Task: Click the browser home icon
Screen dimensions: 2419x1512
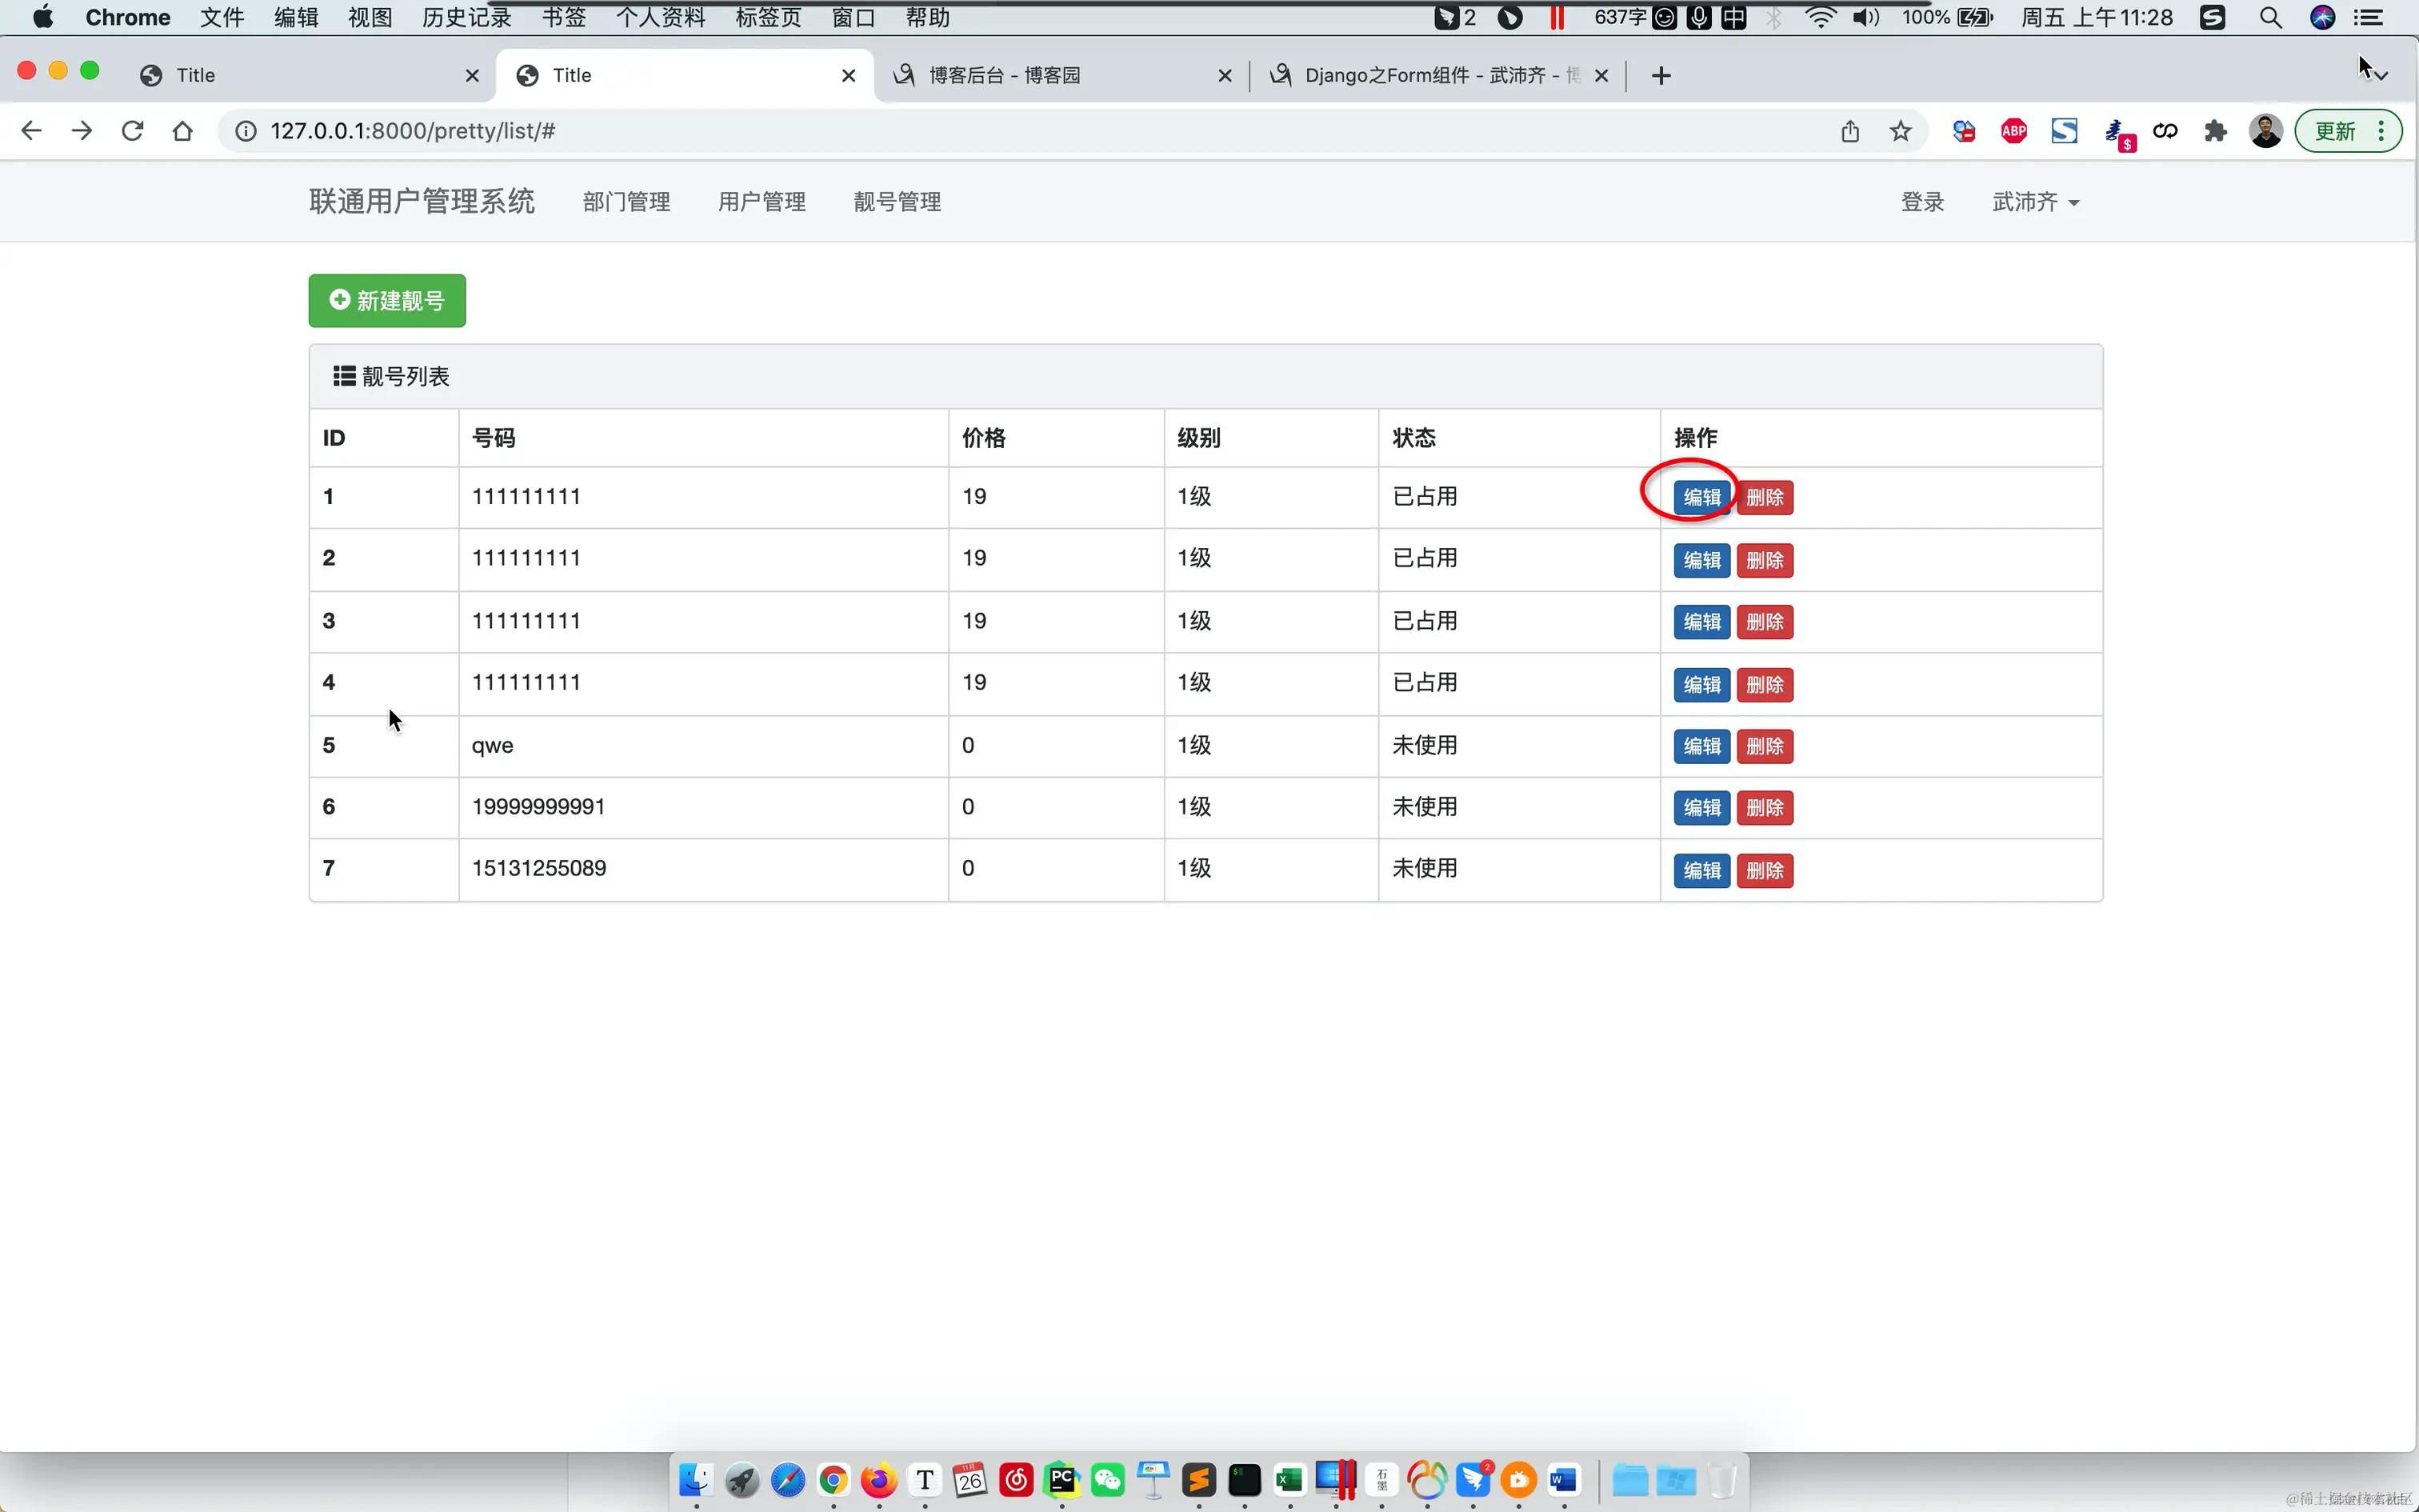Action: point(182,131)
